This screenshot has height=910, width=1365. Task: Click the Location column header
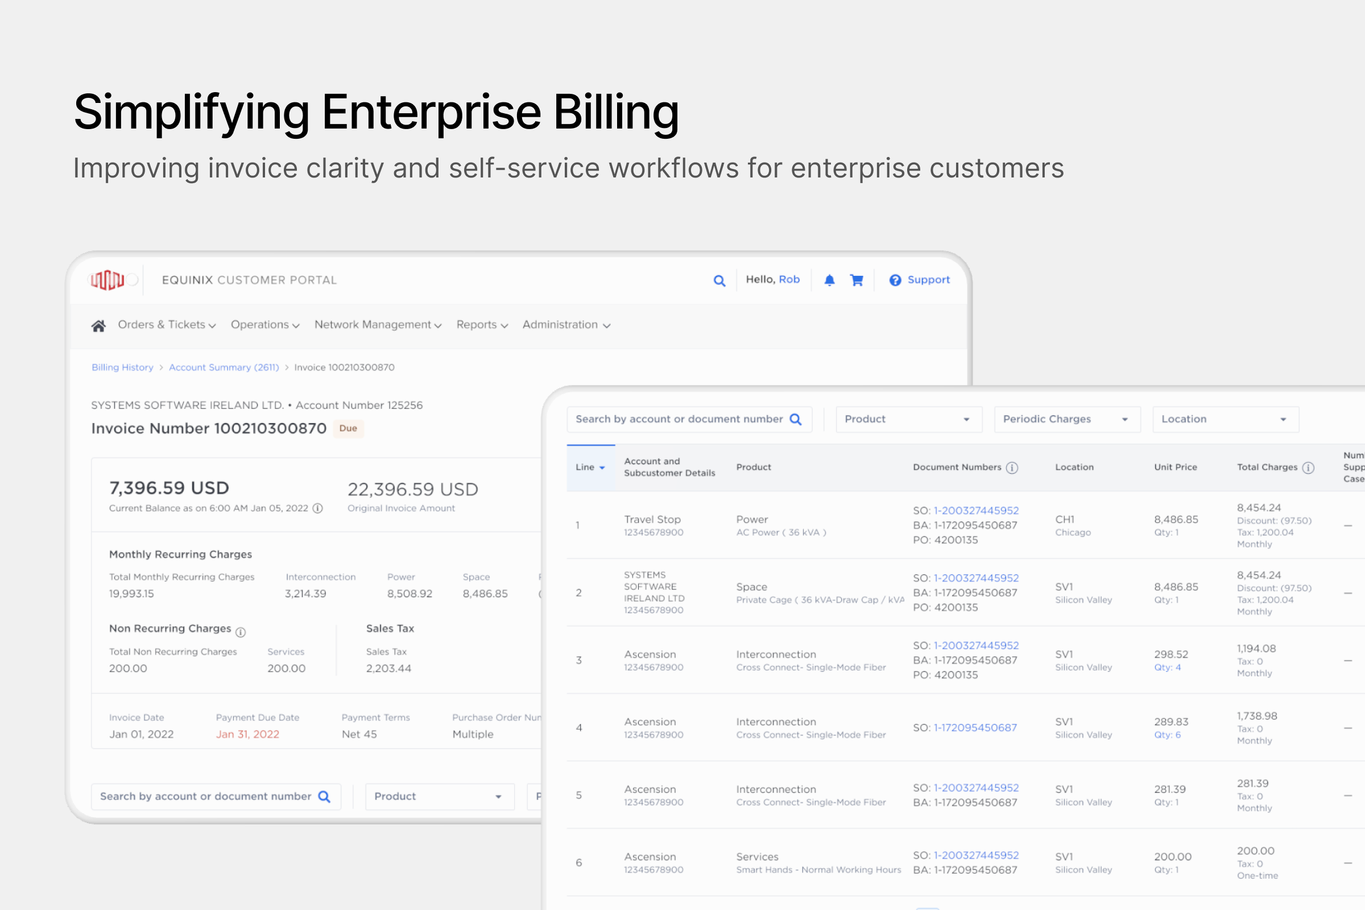(x=1074, y=468)
